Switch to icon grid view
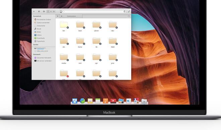The image size is (221, 130). 48,11
